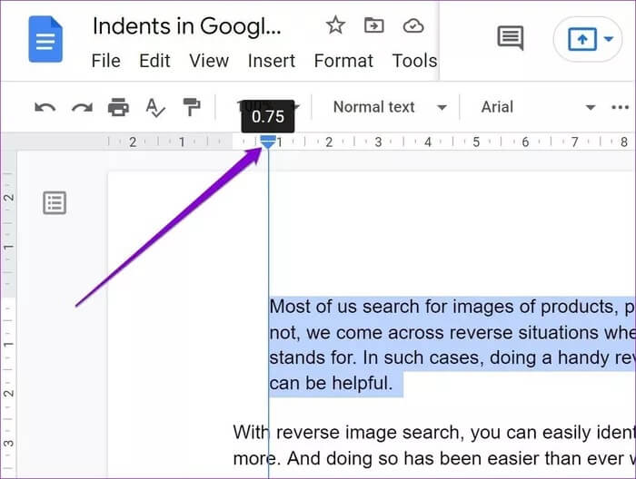Print the document

pos(118,108)
